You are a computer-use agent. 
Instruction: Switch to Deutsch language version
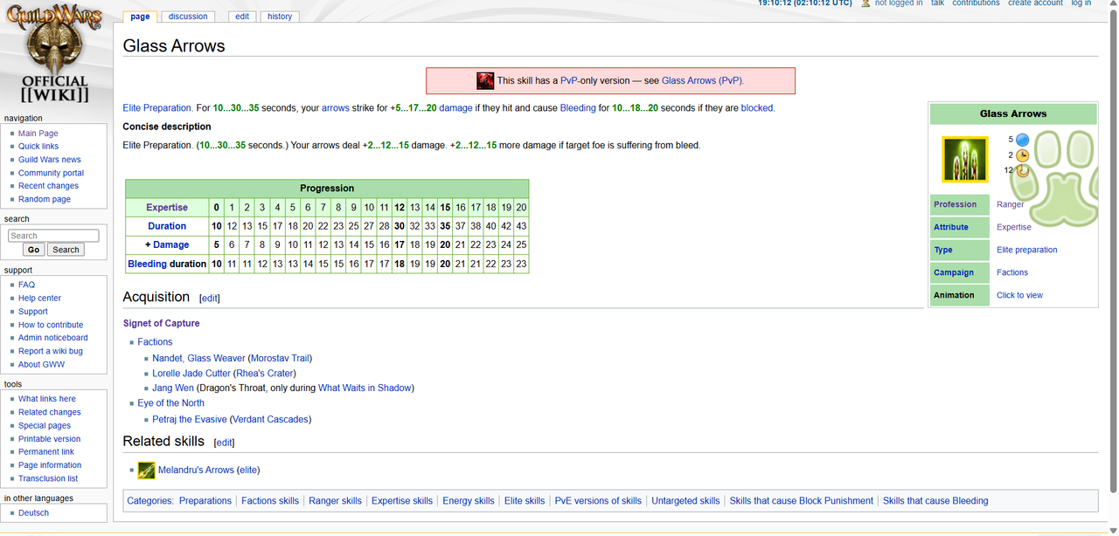34,513
